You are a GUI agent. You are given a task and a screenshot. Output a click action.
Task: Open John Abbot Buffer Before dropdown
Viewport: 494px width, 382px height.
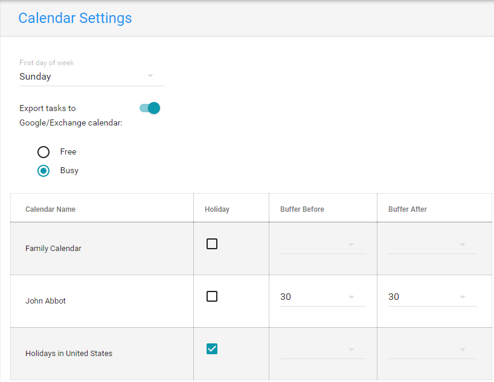pyautogui.click(x=322, y=297)
